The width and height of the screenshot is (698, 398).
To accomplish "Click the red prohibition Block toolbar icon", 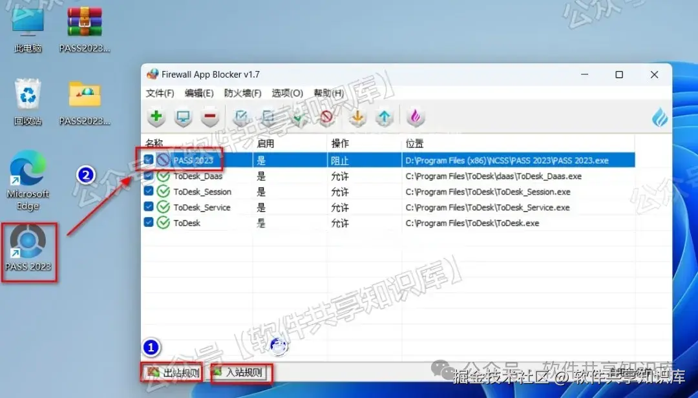I will click(x=327, y=117).
